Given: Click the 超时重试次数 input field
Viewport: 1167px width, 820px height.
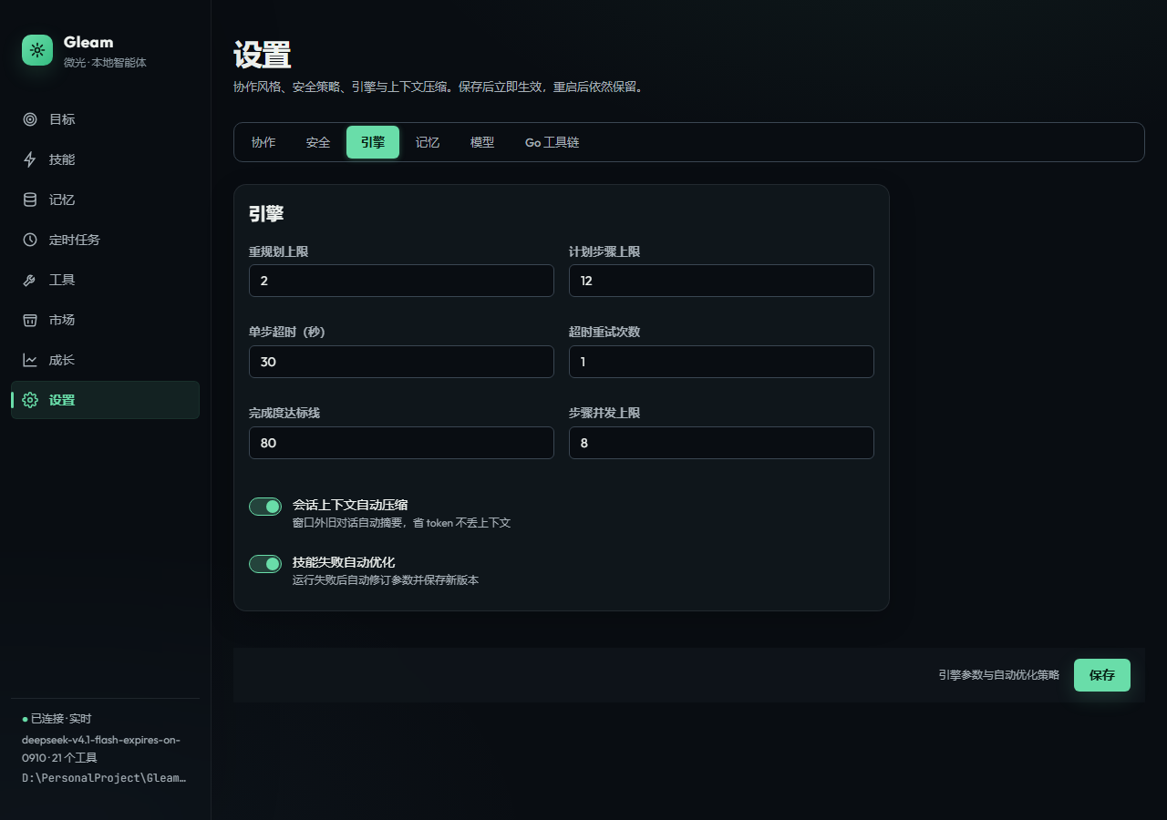Looking at the screenshot, I should pyautogui.click(x=721, y=362).
